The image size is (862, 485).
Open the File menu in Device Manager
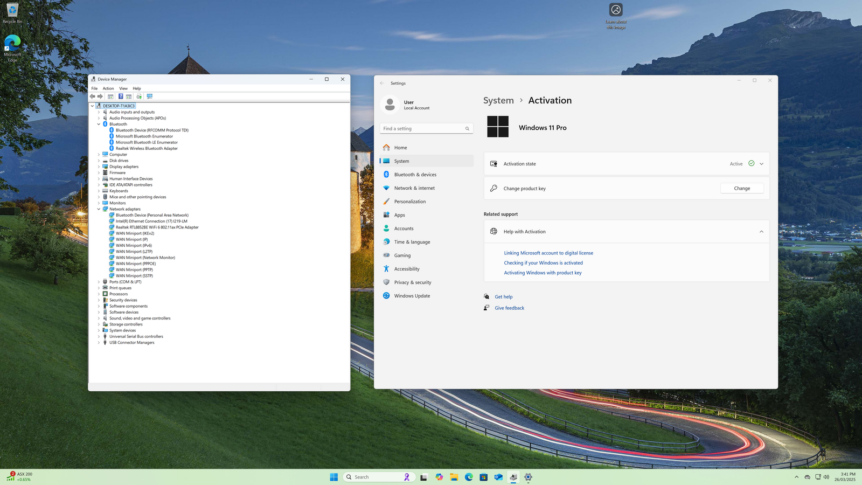click(94, 88)
